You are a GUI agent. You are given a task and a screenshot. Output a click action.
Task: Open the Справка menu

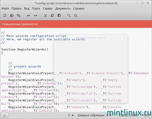coord(79,9)
